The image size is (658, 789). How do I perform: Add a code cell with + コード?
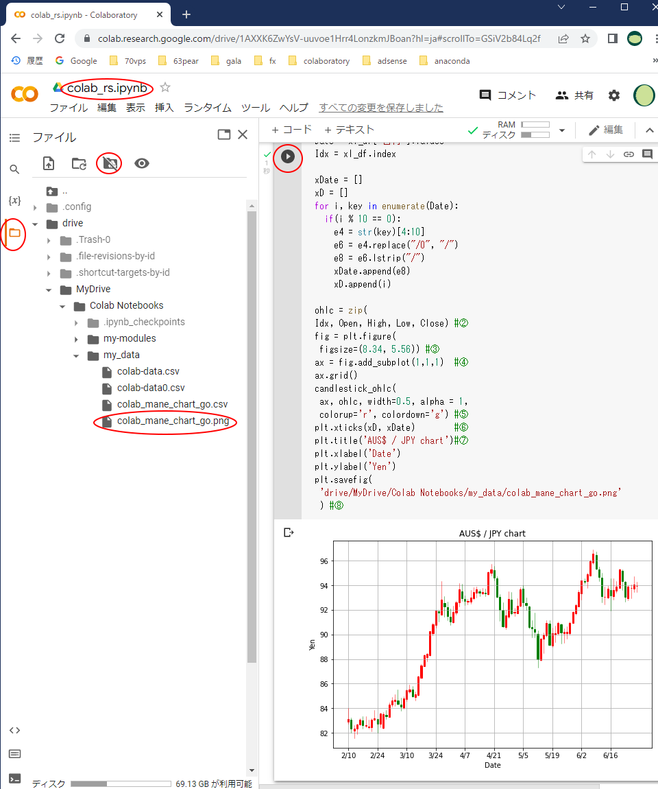coord(291,130)
